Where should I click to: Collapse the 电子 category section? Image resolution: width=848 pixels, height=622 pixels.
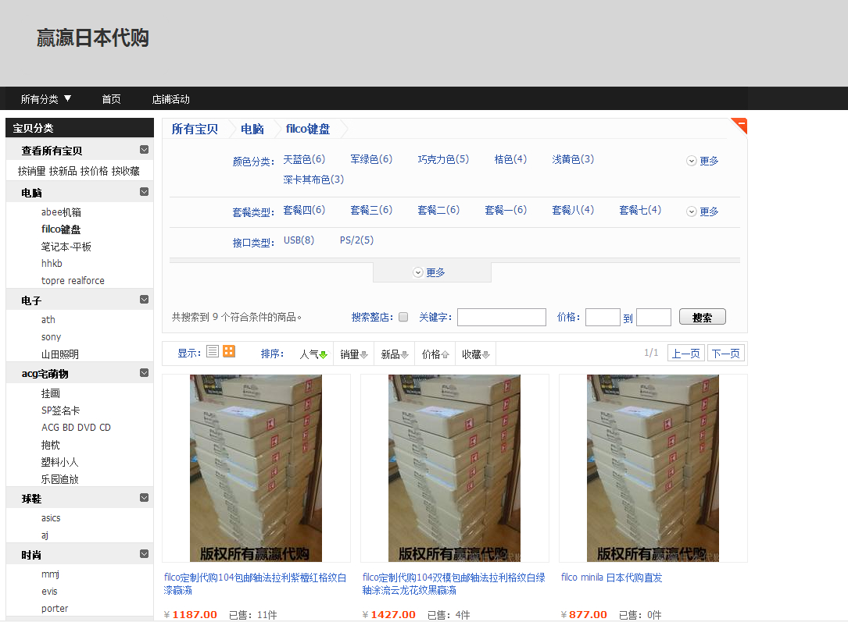(144, 300)
